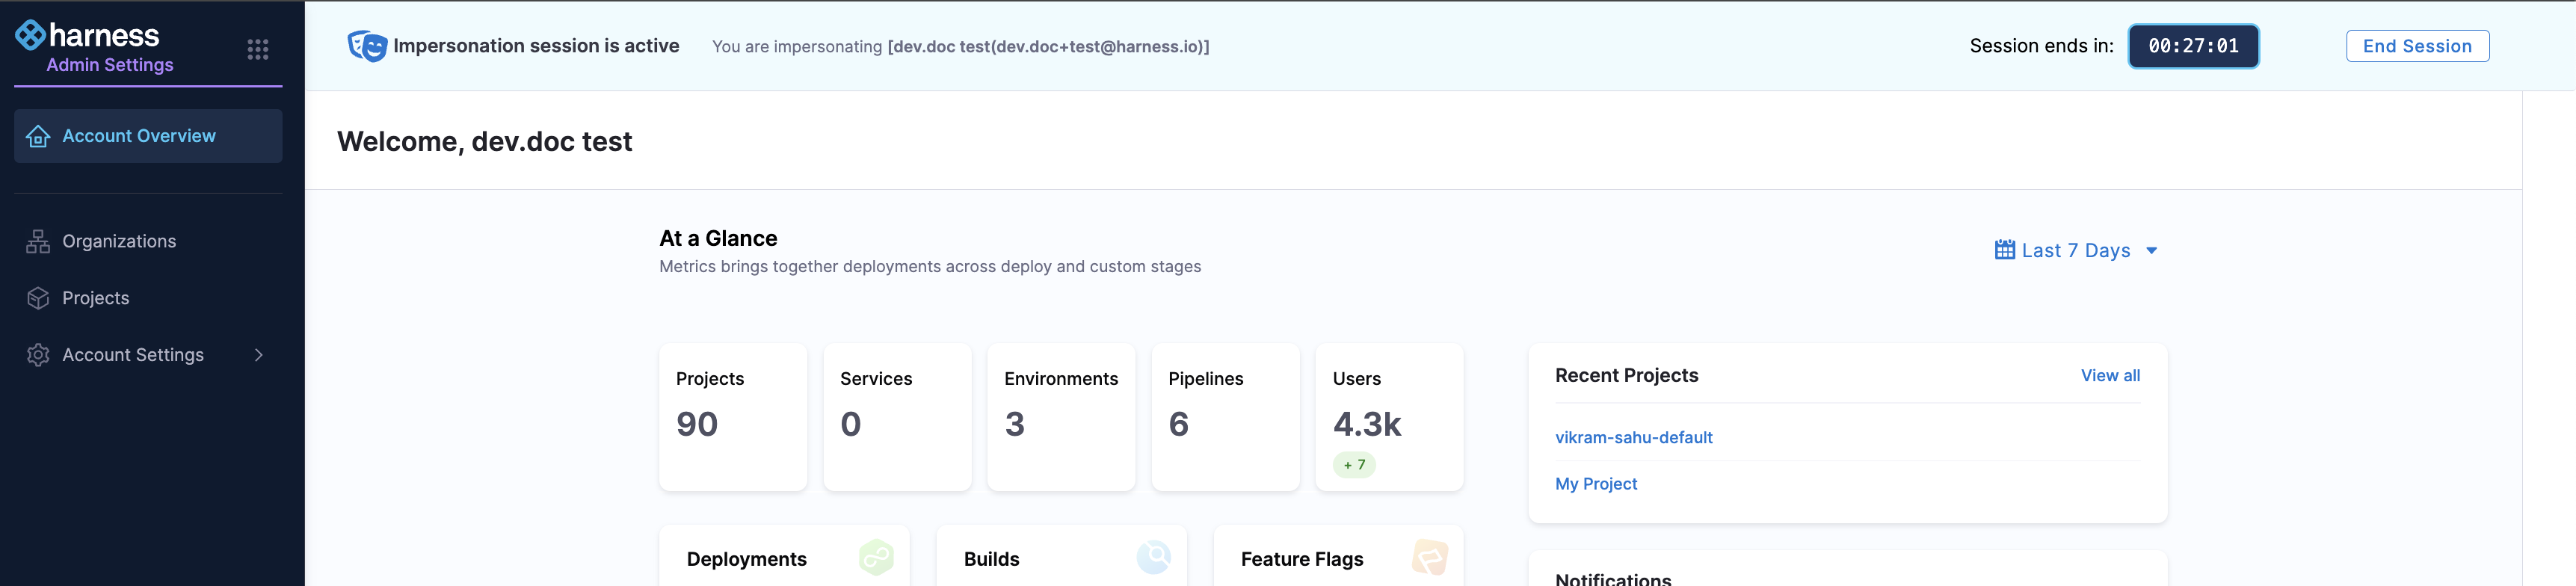Click the Feature Flags module icon

1429,557
